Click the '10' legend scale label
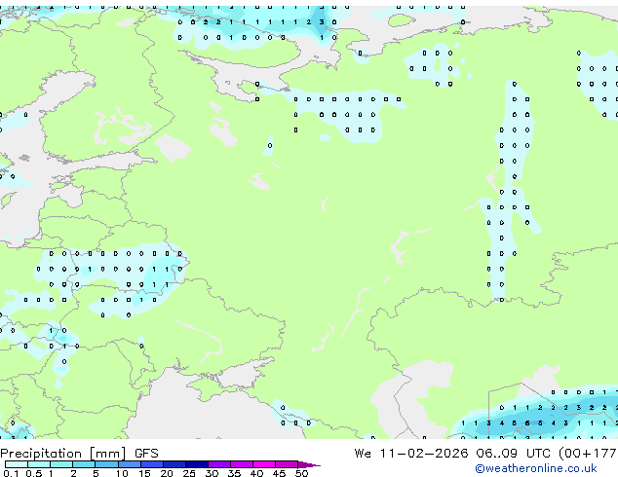The height and width of the screenshot is (477, 618). (x=122, y=473)
